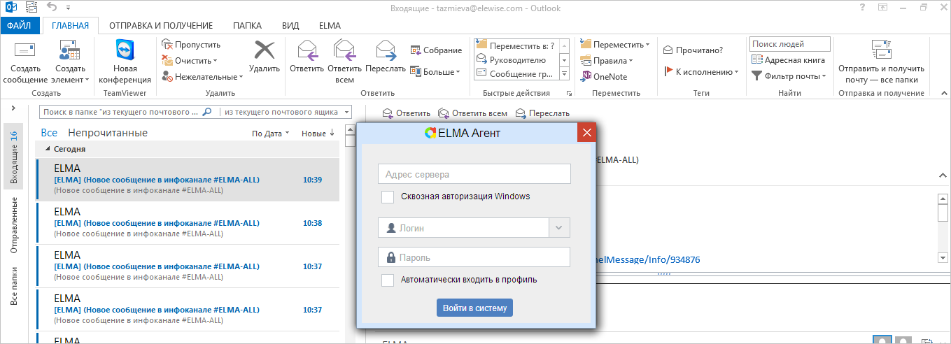
Task: Choose quick step Переместить в: ?
Action: click(516, 45)
